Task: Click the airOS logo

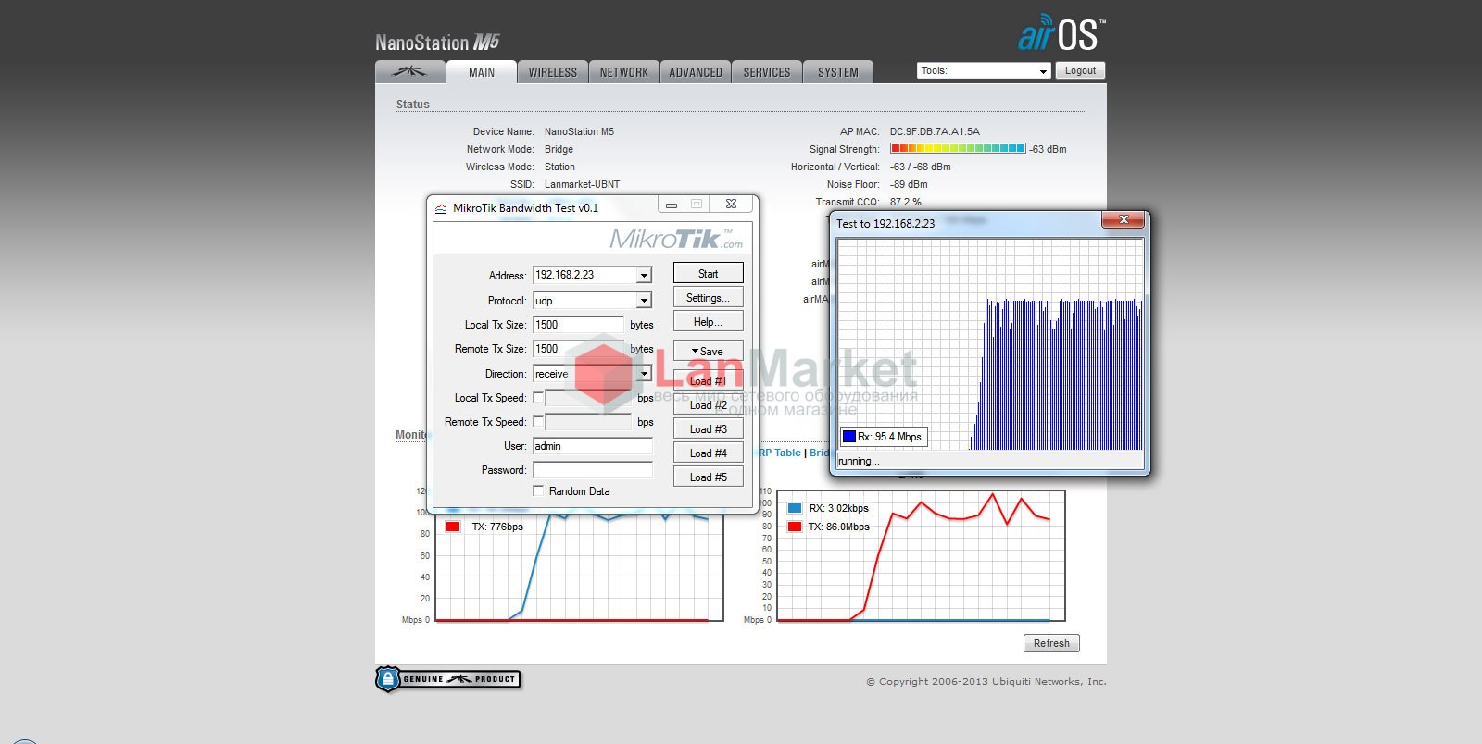Action: [x=1061, y=34]
